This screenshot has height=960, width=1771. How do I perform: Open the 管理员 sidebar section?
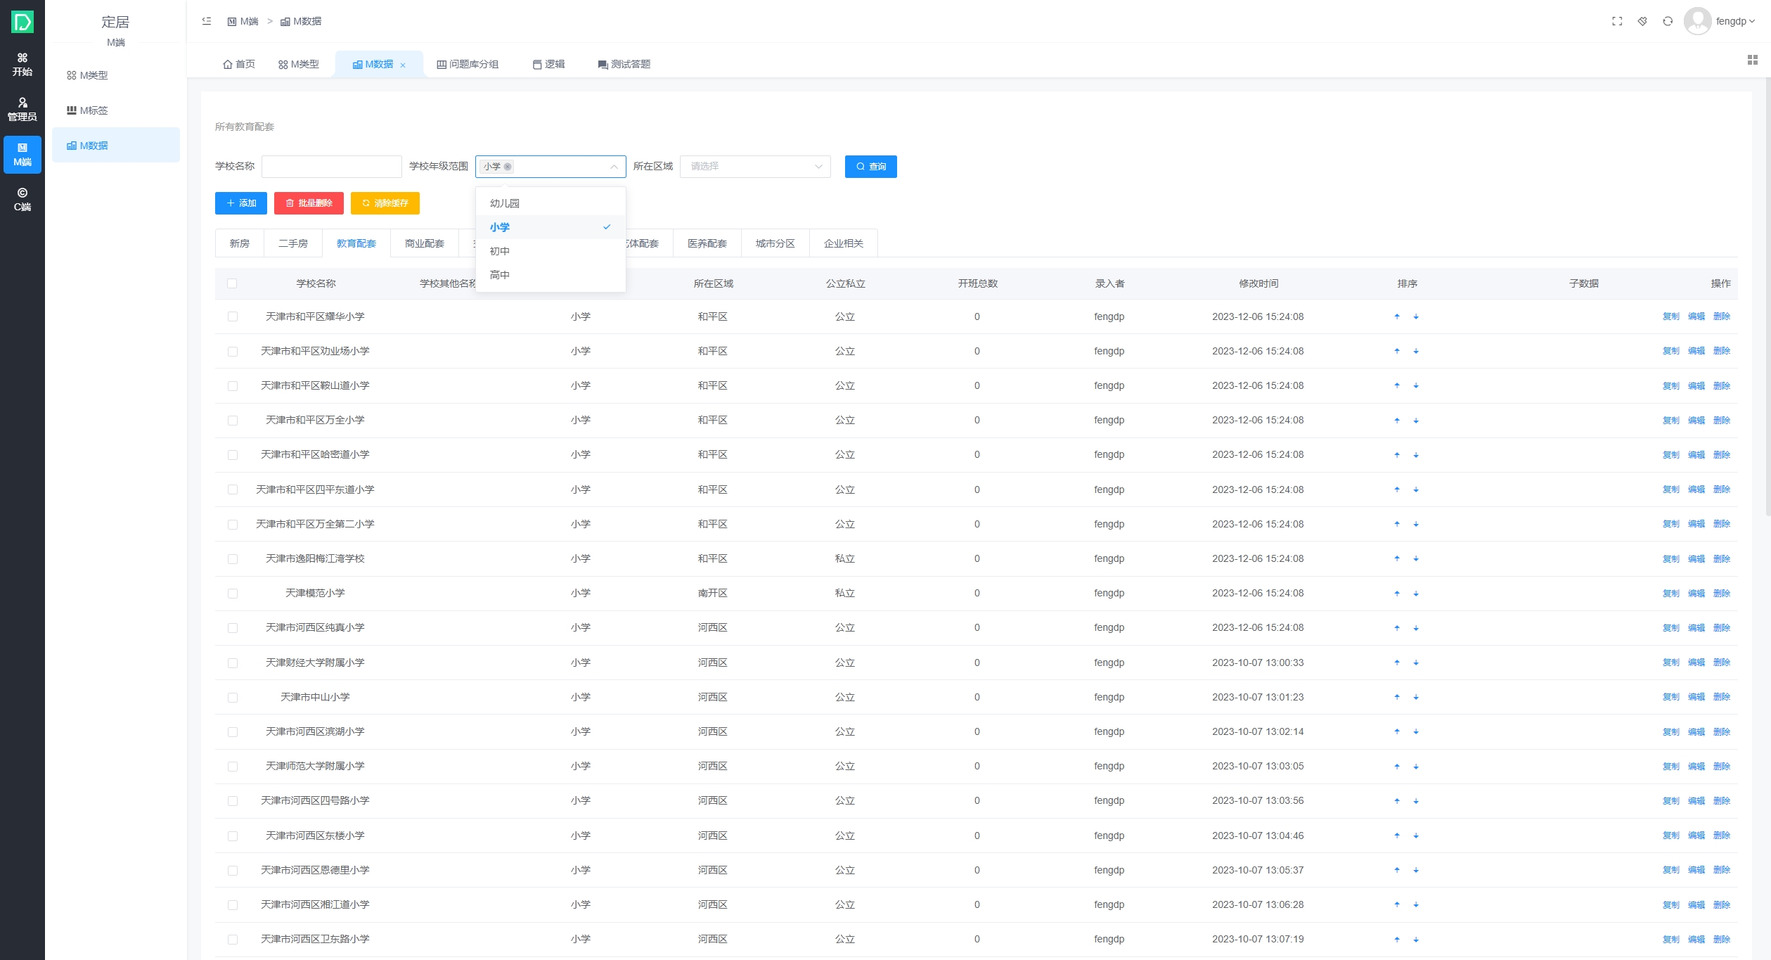coord(22,110)
